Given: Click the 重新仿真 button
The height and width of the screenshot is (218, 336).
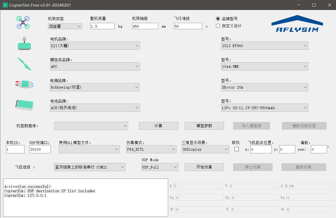Looking at the screenshot, I should pyautogui.click(x=304, y=167).
